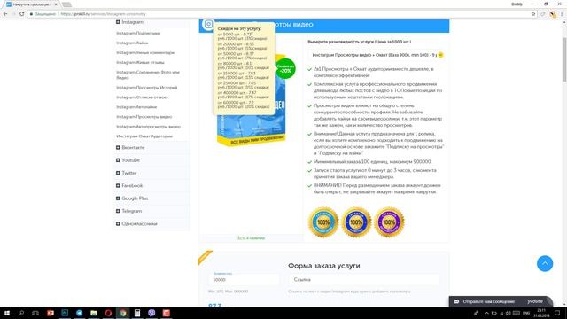The image size is (567, 319).
Task: Close the current browser tab
Action: coord(56,4)
